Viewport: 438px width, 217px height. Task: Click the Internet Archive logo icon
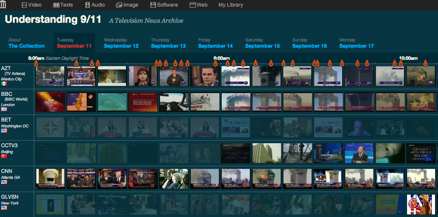pyautogui.click(x=3, y=4)
